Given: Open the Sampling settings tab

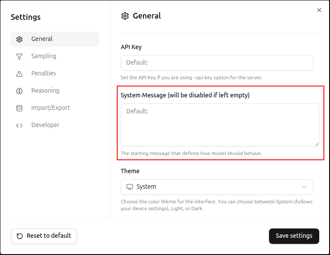Looking at the screenshot, I should [x=44, y=56].
